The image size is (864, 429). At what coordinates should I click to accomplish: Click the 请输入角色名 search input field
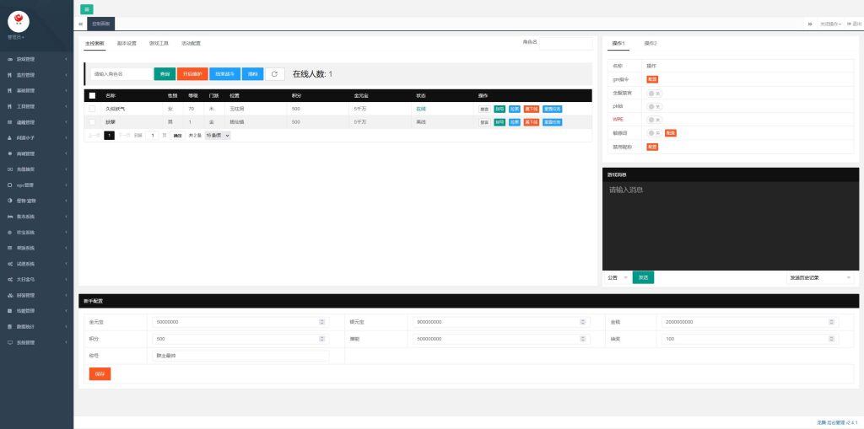pyautogui.click(x=121, y=74)
